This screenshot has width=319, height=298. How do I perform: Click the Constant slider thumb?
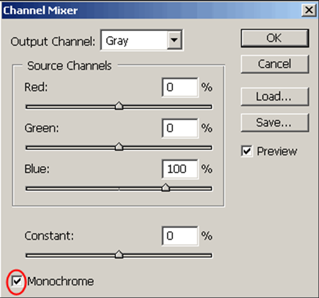119,254
